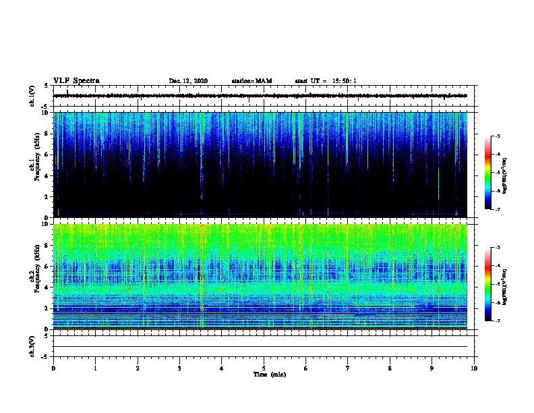Click the "ch.1(V)" waveform axis label
This screenshot has width=534, height=413.
[32, 96]
